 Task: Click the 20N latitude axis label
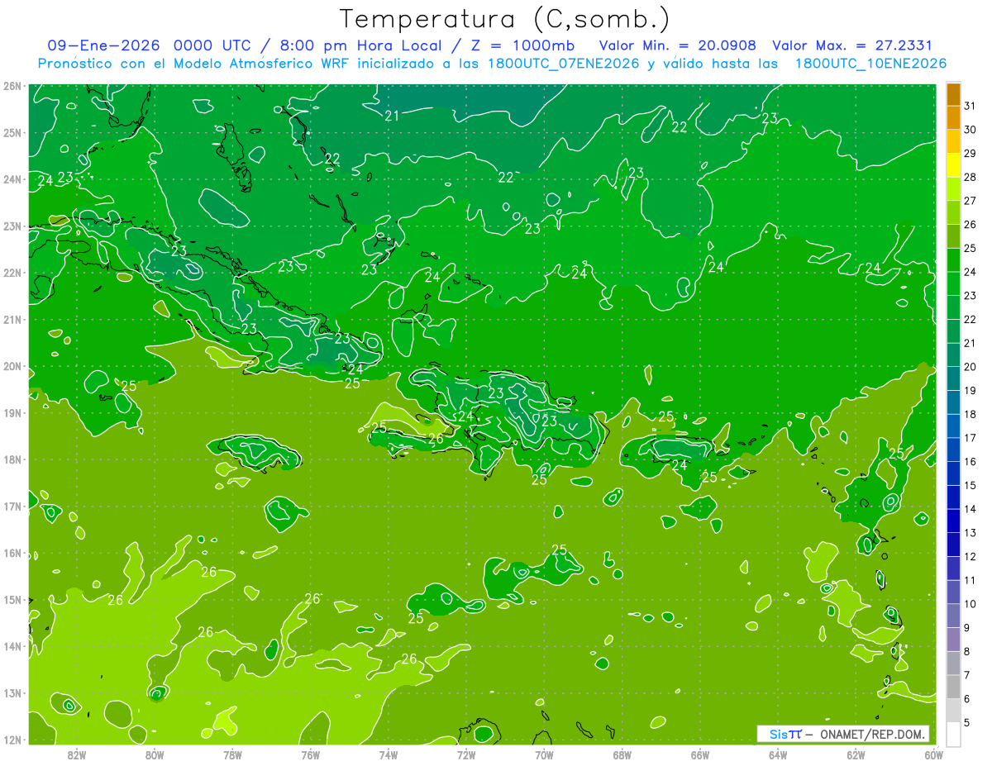point(12,366)
